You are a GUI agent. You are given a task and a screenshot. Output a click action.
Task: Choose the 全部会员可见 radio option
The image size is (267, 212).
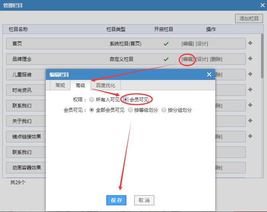point(92,110)
